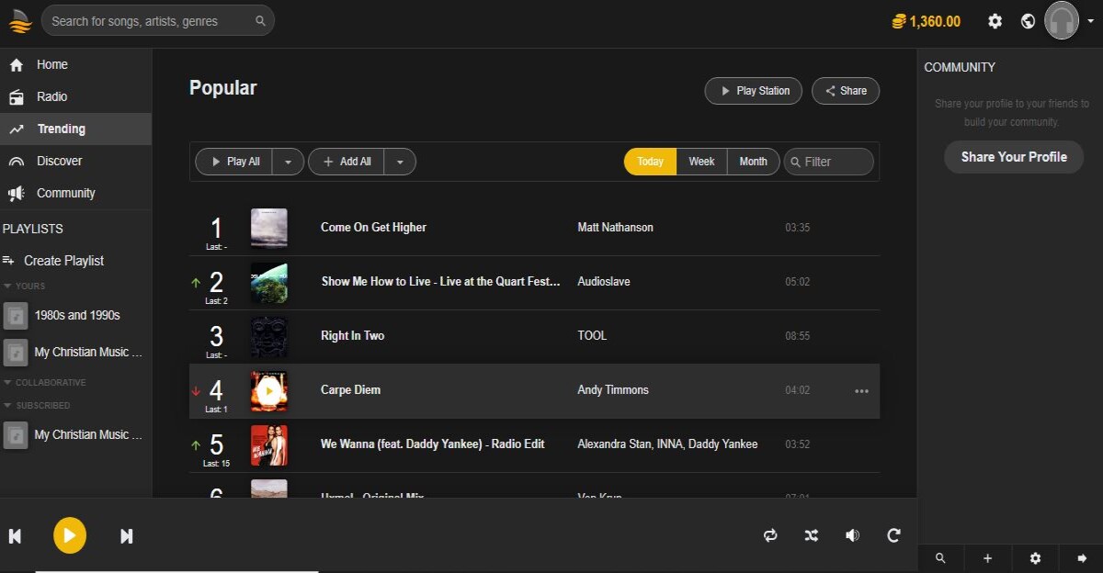Click the circular refresh arrow icon in player
Image resolution: width=1103 pixels, height=573 pixels.
point(893,535)
